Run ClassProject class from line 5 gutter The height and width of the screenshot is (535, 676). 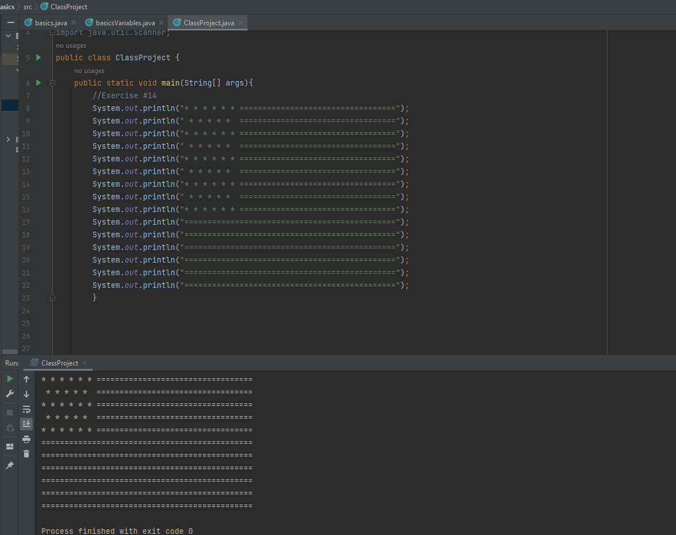[x=38, y=57]
